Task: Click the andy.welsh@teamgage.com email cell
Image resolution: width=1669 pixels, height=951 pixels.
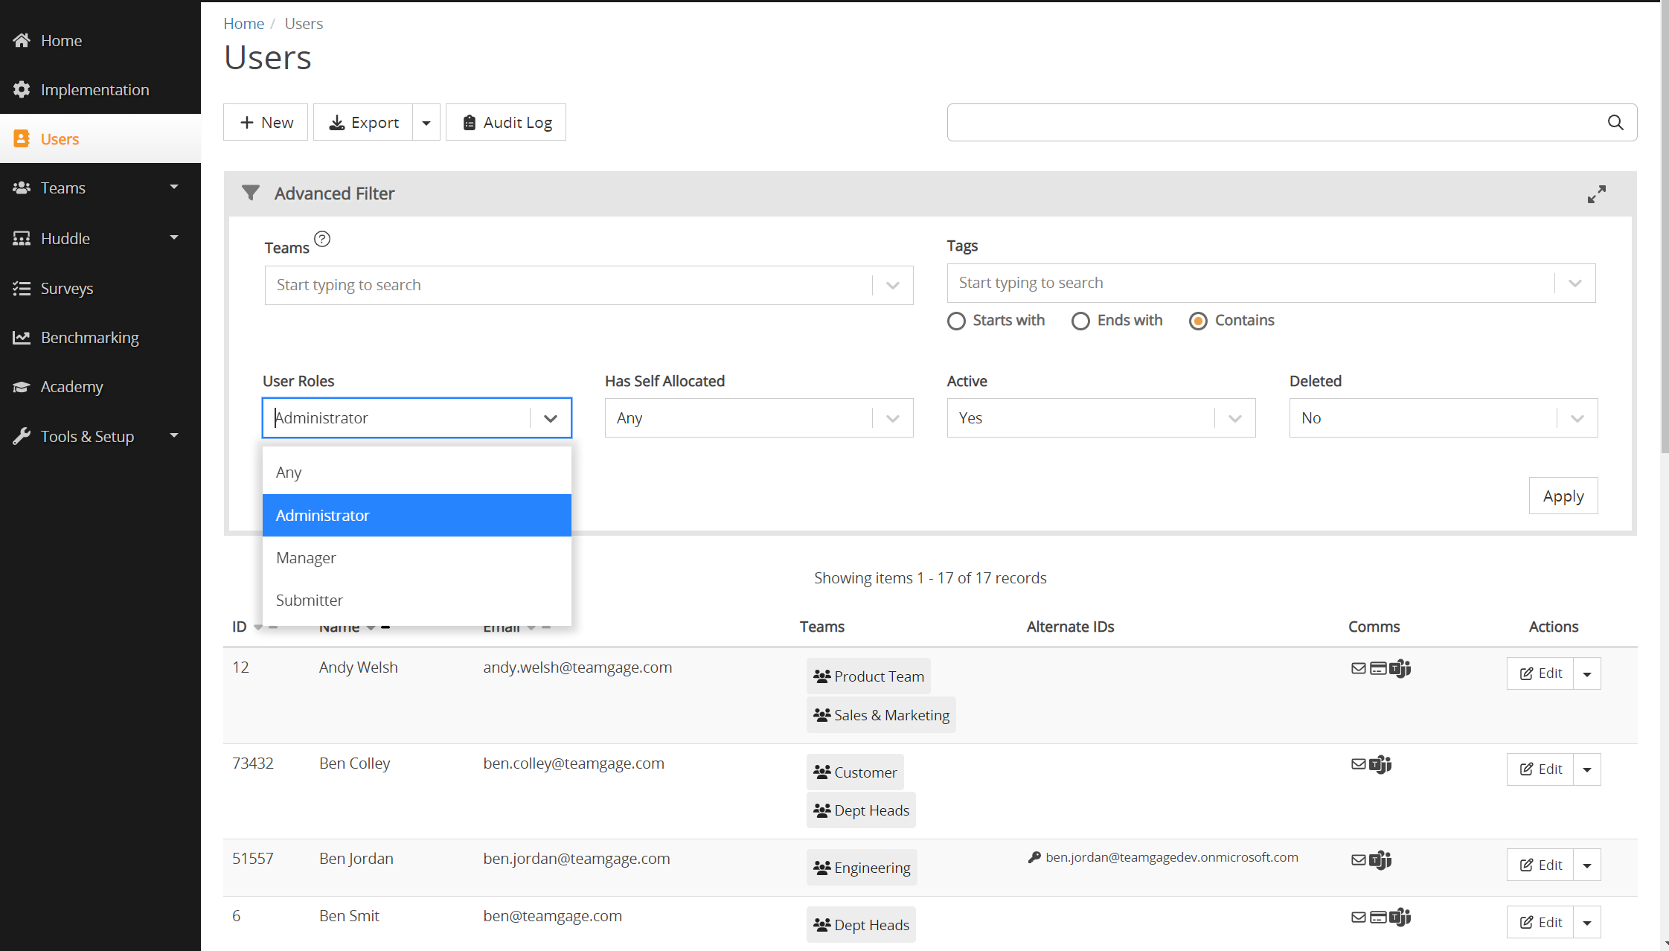Action: point(577,667)
